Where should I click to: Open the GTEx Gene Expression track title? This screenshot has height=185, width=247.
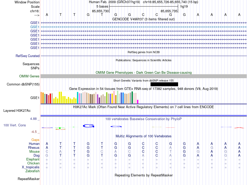click(144, 89)
